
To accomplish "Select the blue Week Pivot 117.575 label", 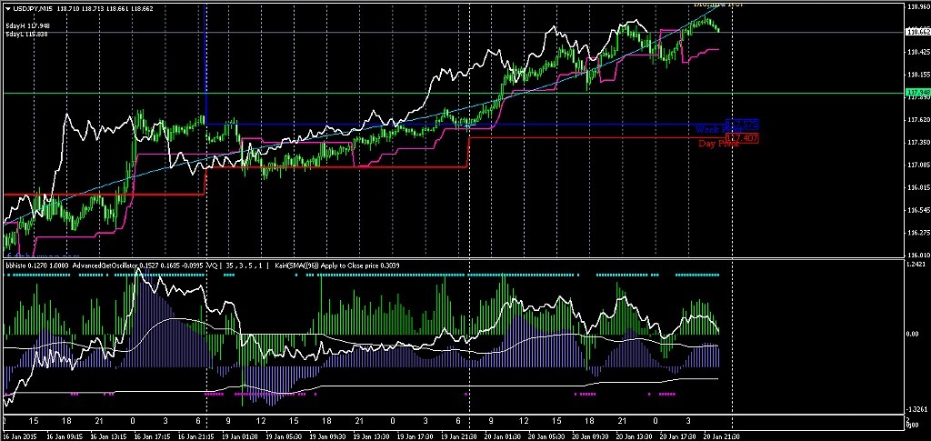I will click(727, 126).
